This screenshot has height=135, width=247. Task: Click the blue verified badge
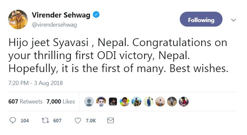[x=97, y=15]
